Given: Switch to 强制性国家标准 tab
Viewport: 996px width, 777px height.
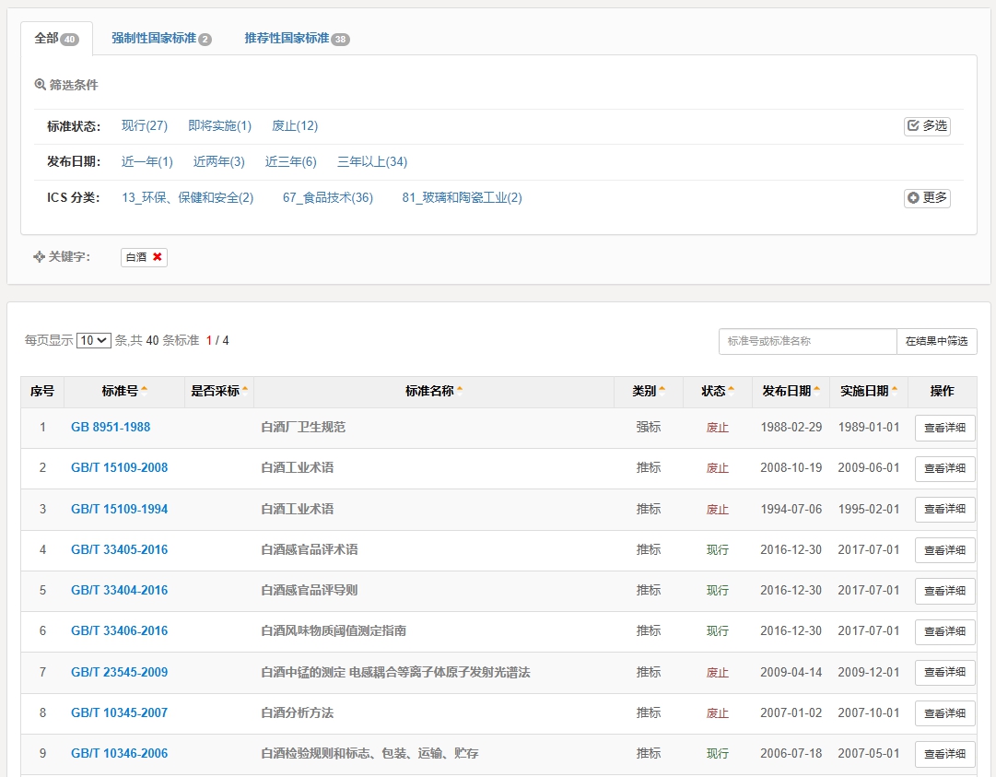Looking at the screenshot, I should point(161,39).
